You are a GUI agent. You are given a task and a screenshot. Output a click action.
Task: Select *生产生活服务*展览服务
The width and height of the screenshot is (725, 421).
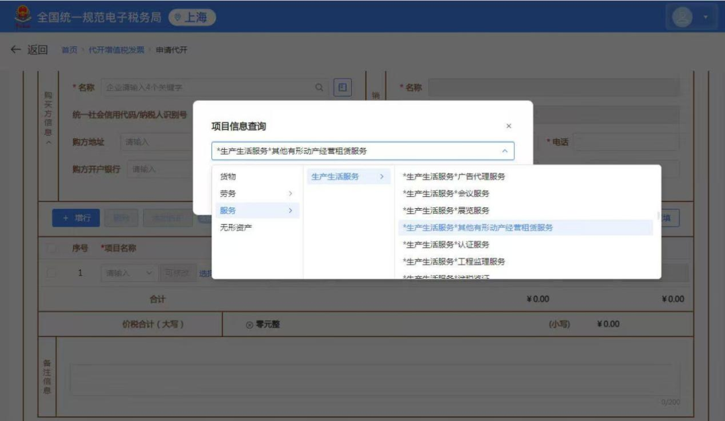click(525, 211)
